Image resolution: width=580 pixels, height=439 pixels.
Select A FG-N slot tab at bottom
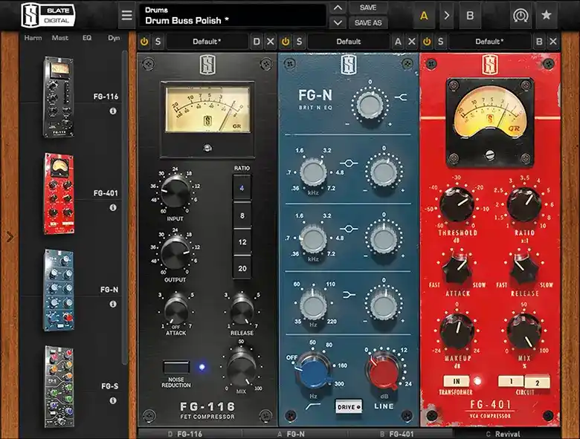(x=294, y=434)
